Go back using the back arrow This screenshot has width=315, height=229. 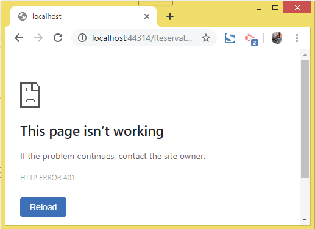19,38
